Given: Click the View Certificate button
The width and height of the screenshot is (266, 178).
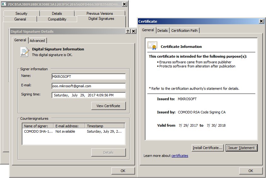Looking at the screenshot, I should [108, 106].
